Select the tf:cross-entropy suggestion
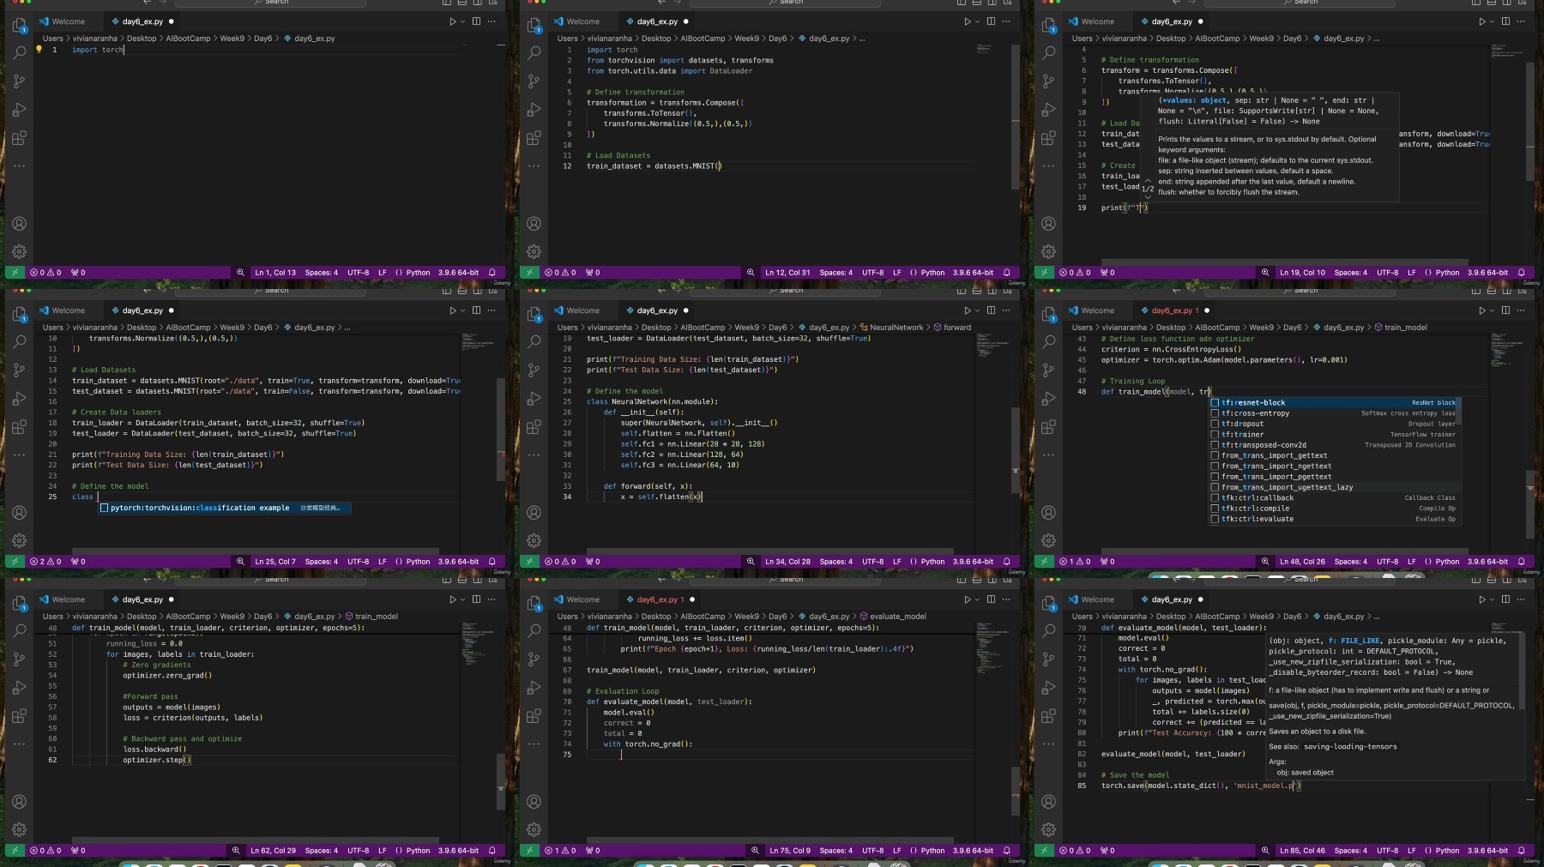Image resolution: width=1544 pixels, height=867 pixels. (1334, 413)
